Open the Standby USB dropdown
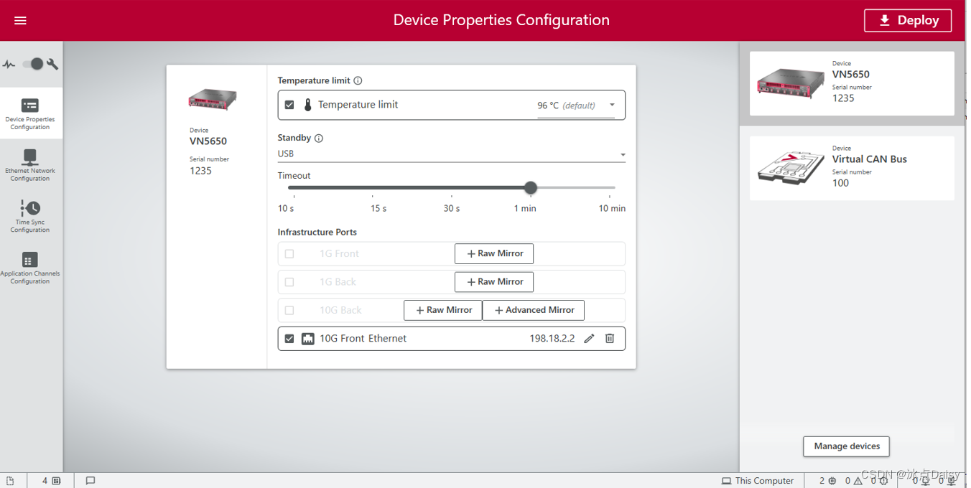 point(623,154)
